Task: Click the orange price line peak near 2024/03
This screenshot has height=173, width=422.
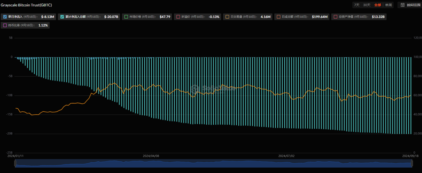Action: (114, 83)
